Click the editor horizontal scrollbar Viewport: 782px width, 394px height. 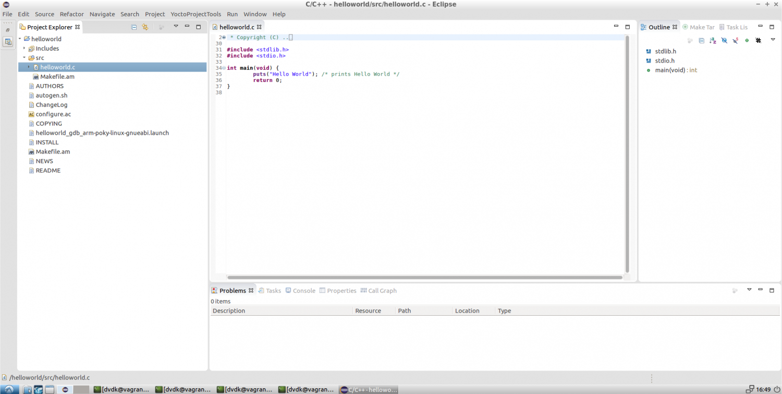click(x=425, y=278)
